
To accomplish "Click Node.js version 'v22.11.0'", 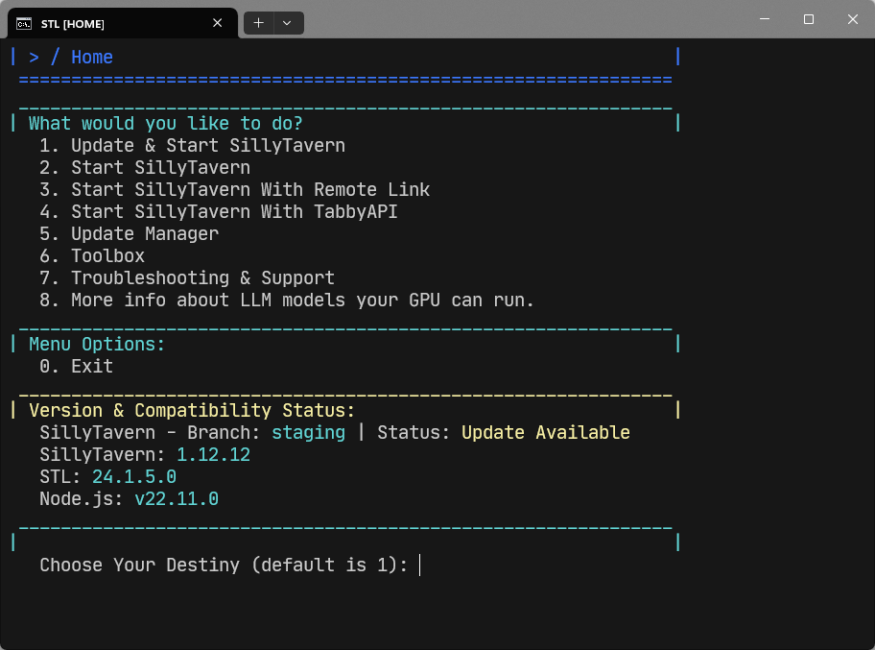I will coord(177,498).
